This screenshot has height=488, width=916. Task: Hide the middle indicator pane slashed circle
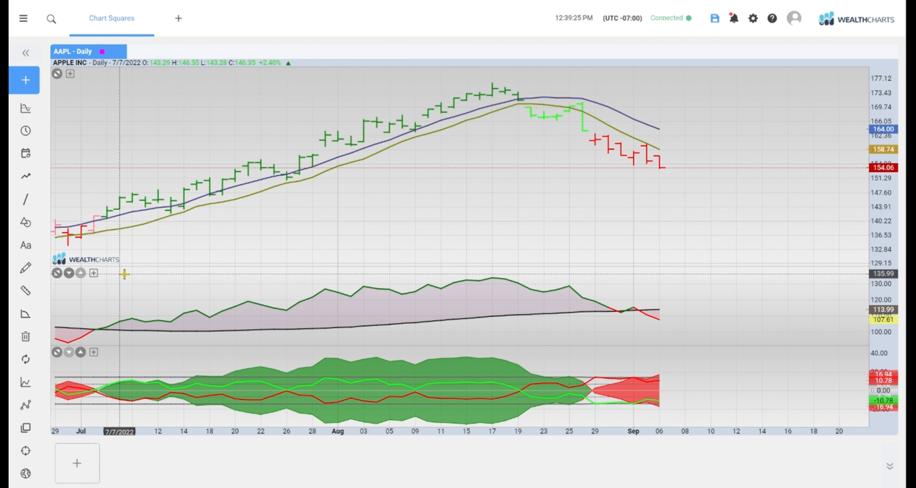[57, 273]
